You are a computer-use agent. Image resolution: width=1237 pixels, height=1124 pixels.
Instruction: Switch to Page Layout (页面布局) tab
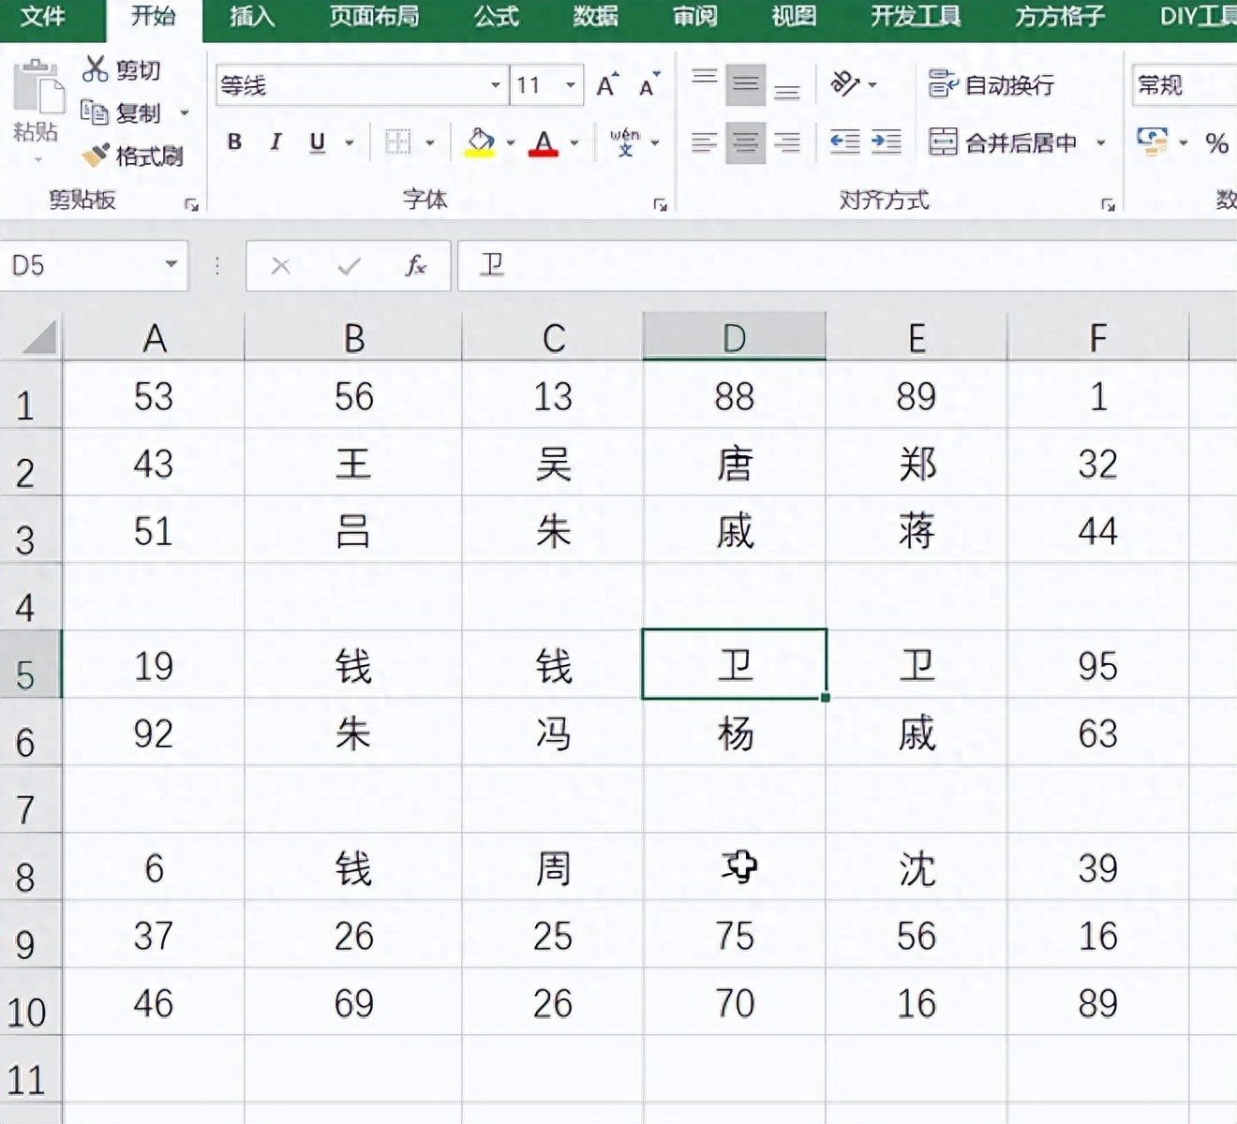(x=374, y=16)
